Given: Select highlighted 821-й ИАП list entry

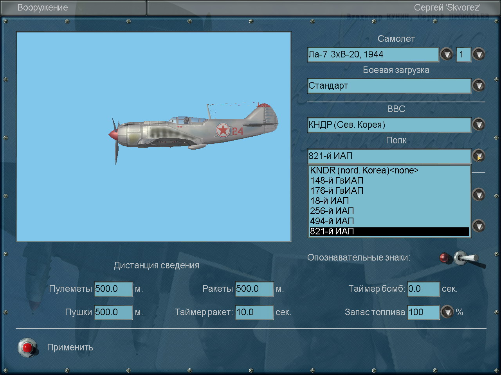Looking at the screenshot, I should point(389,231).
